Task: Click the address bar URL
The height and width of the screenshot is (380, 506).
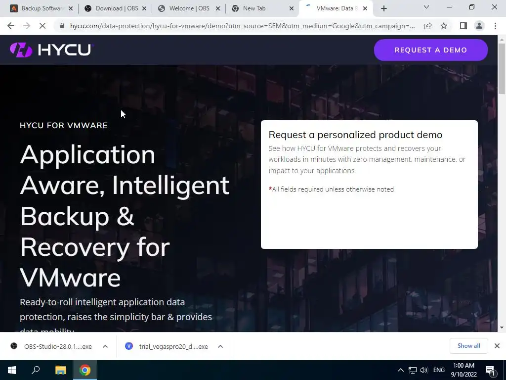Action: pyautogui.click(x=242, y=26)
